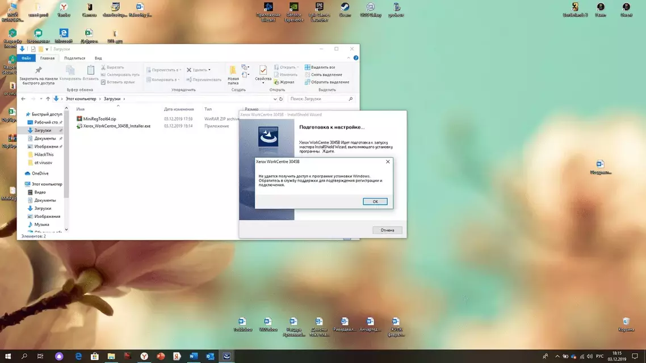The width and height of the screenshot is (646, 363).
Task: Open Task View on the taskbar
Action: click(40, 356)
